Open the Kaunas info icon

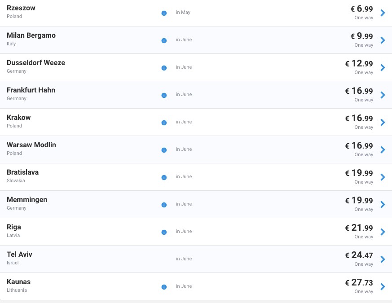pyautogui.click(x=164, y=287)
